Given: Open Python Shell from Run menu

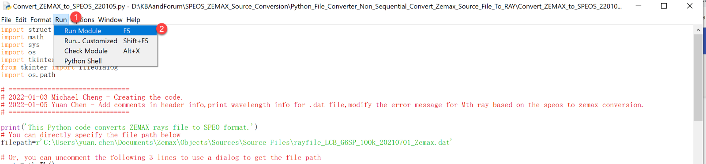Looking at the screenshot, I should [x=105, y=61].
